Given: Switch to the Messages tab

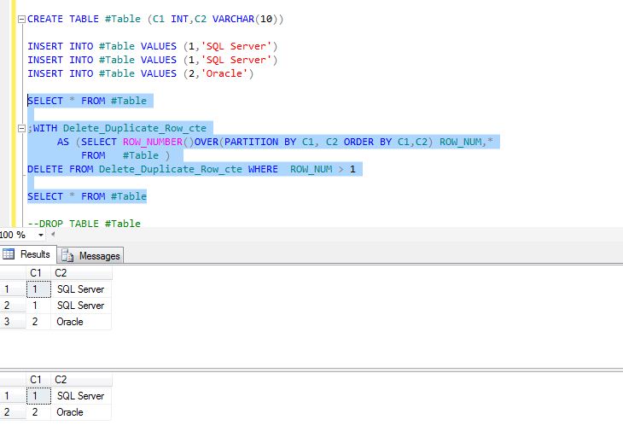Looking at the screenshot, I should [x=90, y=256].
